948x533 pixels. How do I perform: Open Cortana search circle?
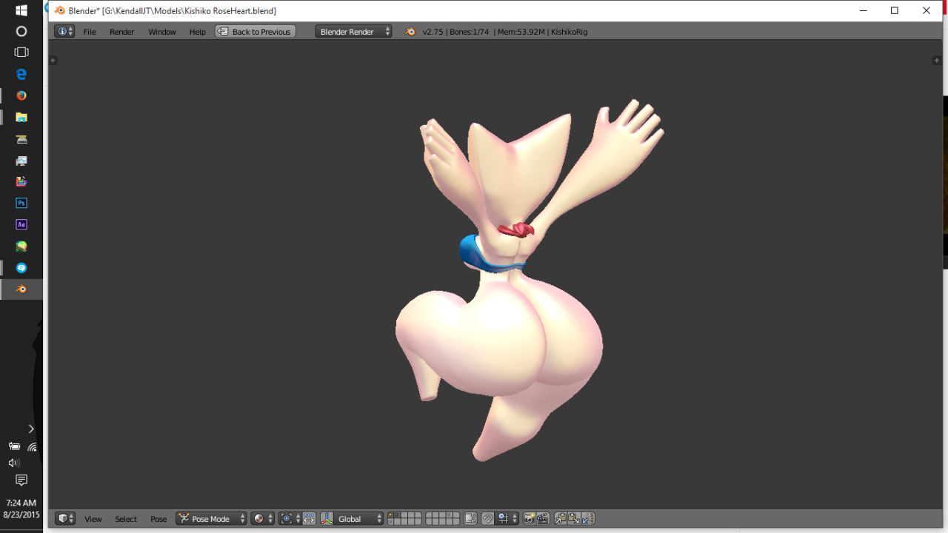[21, 31]
